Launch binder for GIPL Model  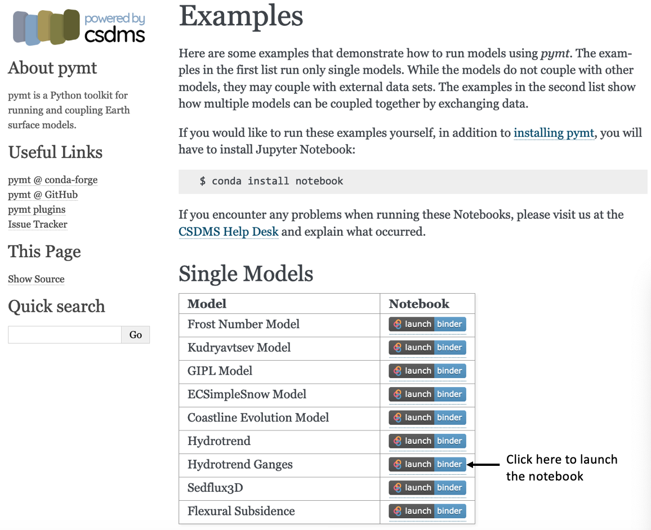[427, 371]
